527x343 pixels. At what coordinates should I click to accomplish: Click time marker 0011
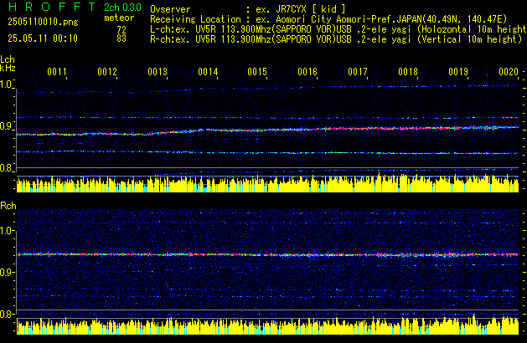[x=57, y=72]
